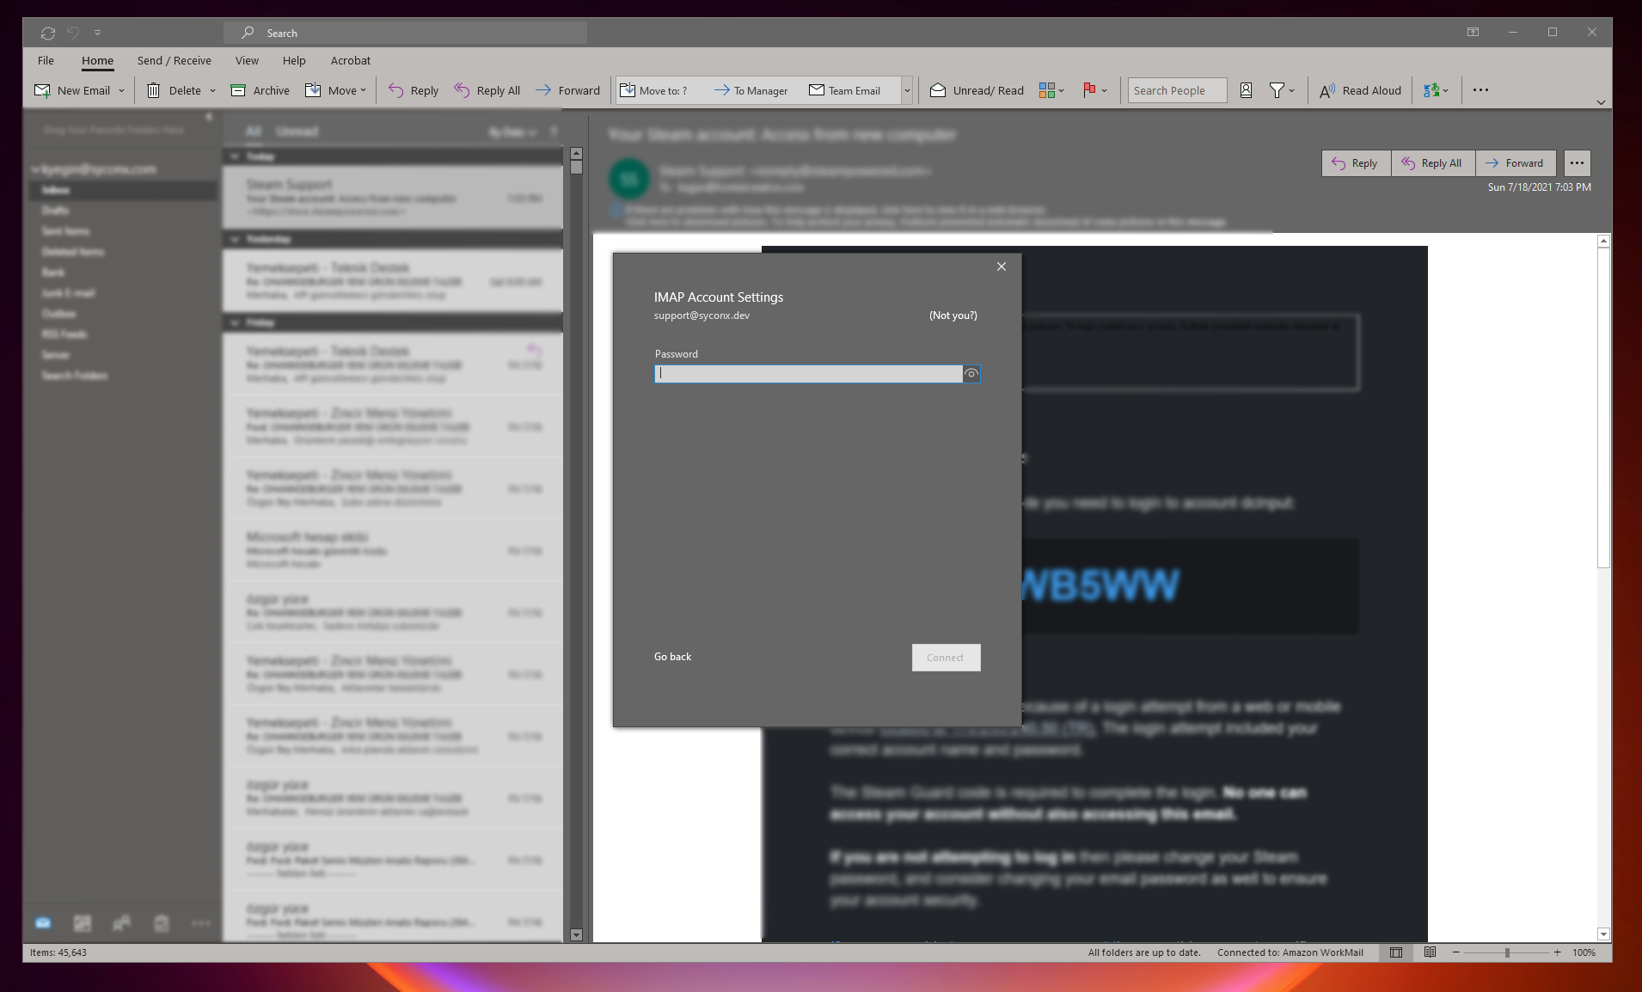Toggle password visibility with the eye icon
Viewport: 1642px width, 992px height.
coord(971,374)
